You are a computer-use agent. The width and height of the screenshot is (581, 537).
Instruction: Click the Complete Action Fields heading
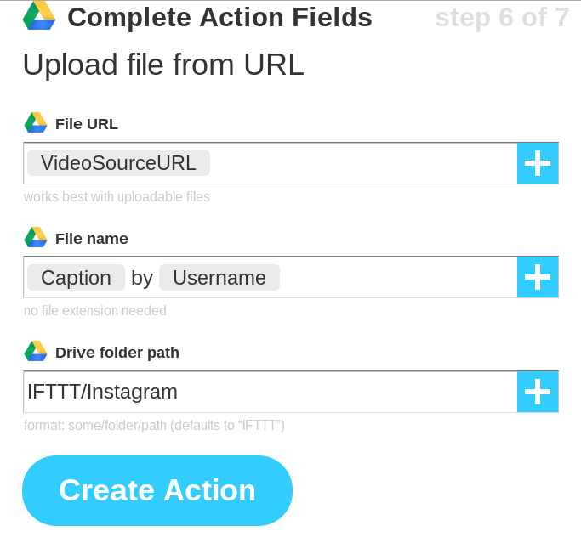click(x=219, y=17)
